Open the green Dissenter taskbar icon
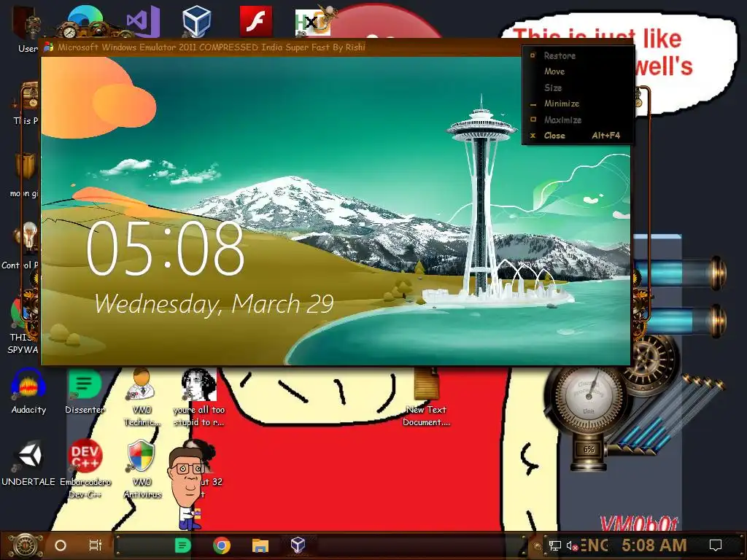This screenshot has width=747, height=560. 182,545
